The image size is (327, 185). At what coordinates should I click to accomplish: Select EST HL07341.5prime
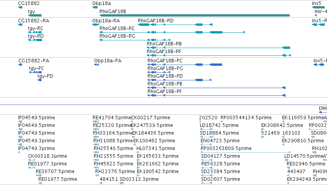(x=156, y=149)
